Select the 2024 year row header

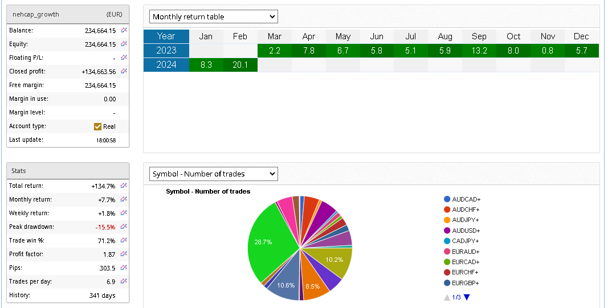tap(166, 65)
